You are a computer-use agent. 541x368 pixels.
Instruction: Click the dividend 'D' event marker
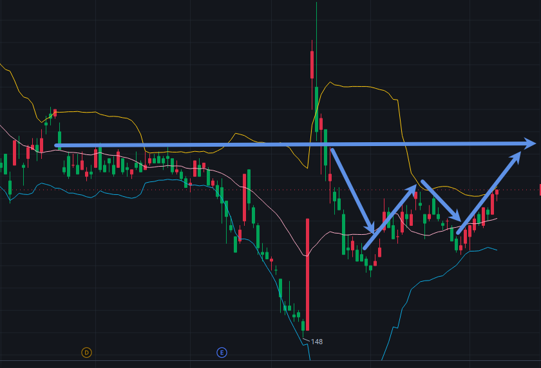pos(86,353)
